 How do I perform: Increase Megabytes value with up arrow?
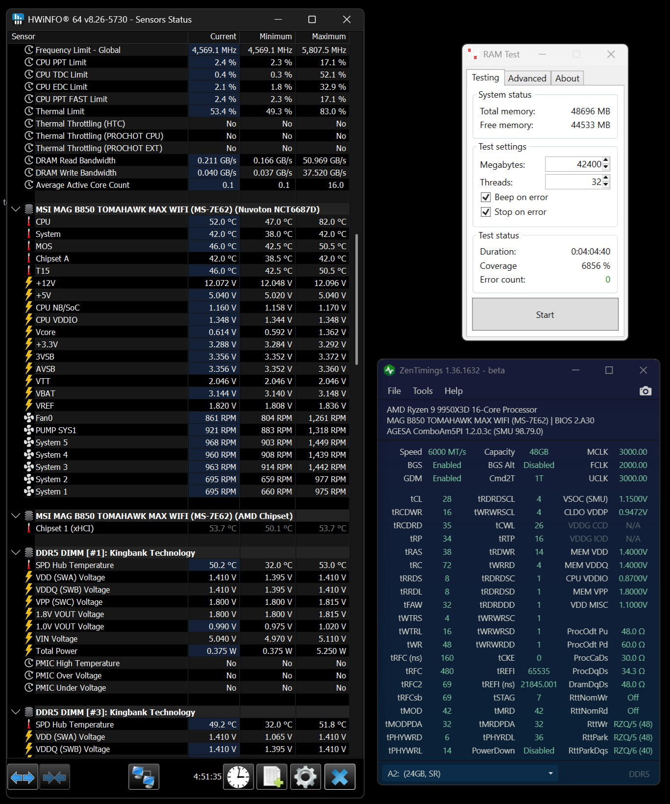606,160
